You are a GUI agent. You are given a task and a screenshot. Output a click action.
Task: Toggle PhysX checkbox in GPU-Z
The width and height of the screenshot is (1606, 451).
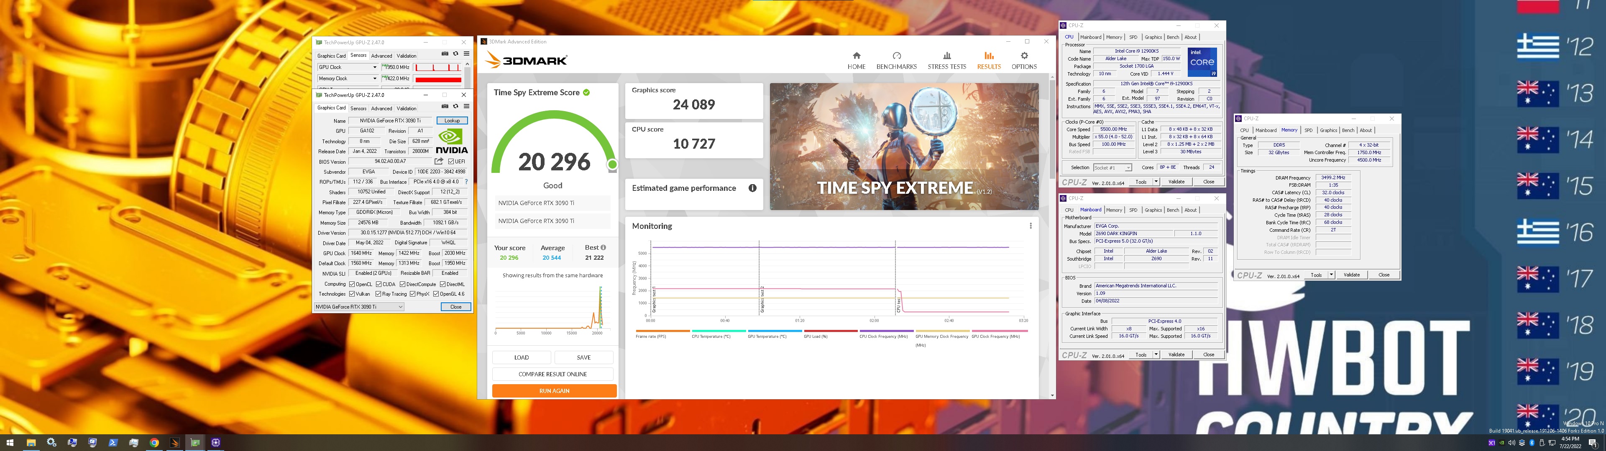click(412, 294)
